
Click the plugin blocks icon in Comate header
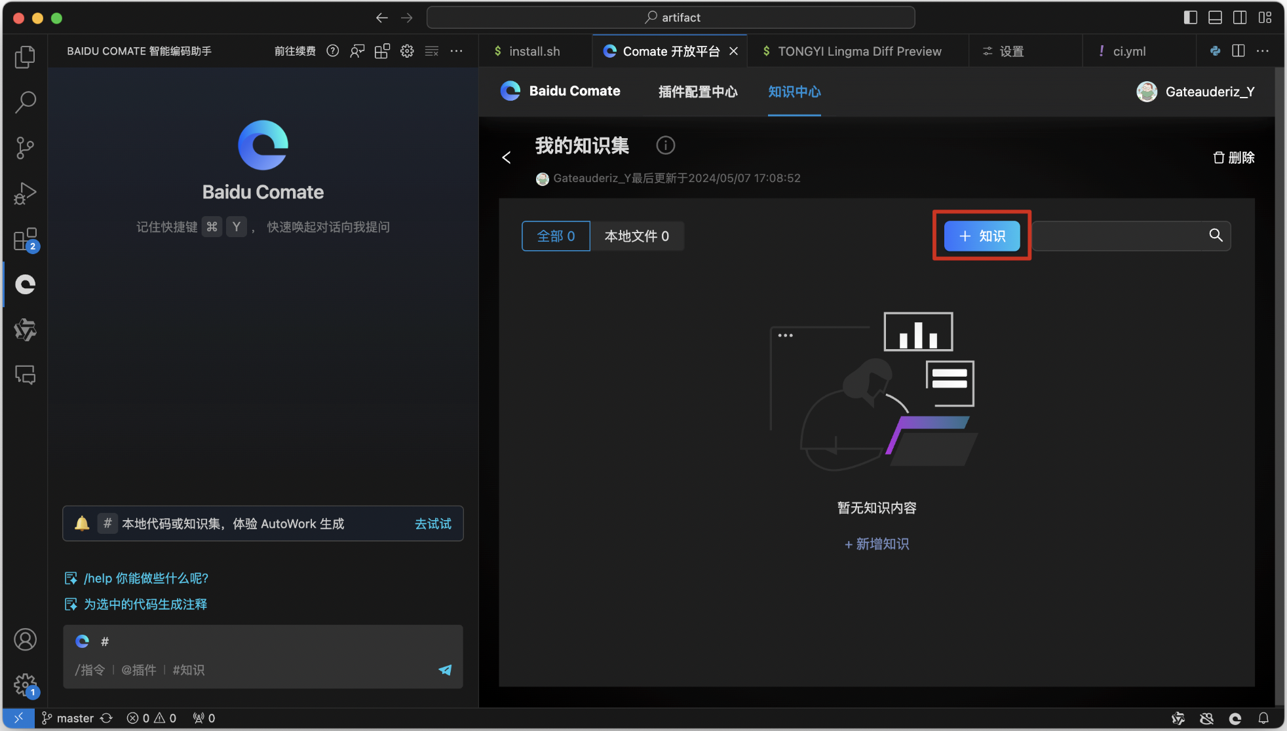[x=382, y=51]
